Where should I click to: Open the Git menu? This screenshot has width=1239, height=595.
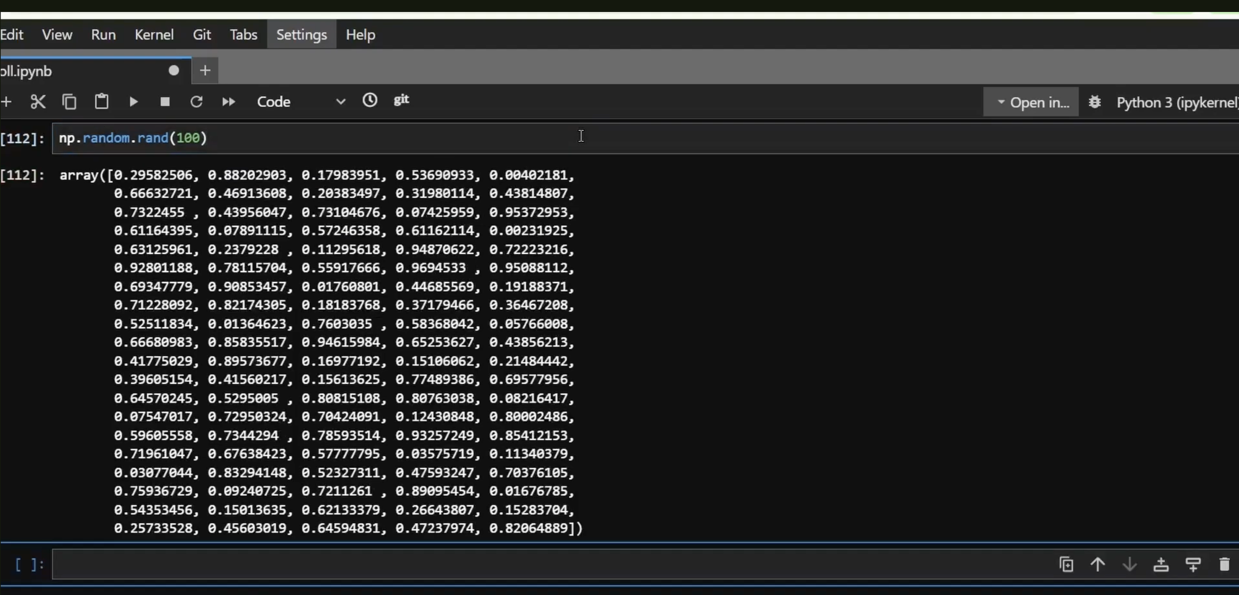[x=202, y=35]
